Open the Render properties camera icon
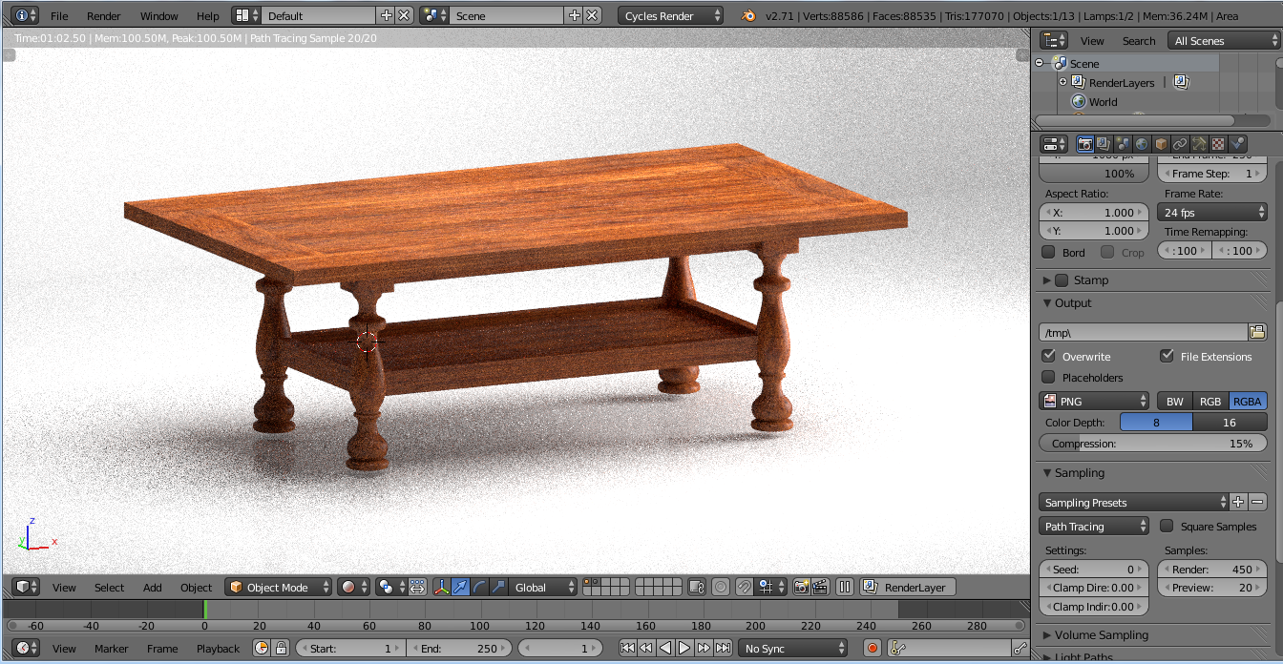 tap(1085, 143)
